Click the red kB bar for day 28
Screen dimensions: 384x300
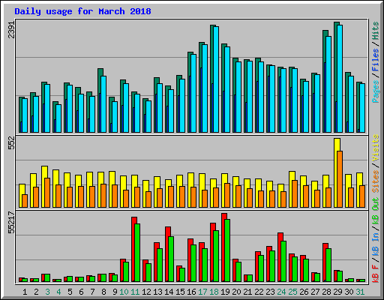pyautogui.click(x=324, y=262)
